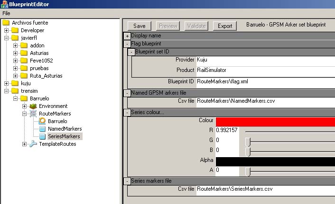Click the Developer folder icon
This screenshot has height=204, width=335.
15,30
